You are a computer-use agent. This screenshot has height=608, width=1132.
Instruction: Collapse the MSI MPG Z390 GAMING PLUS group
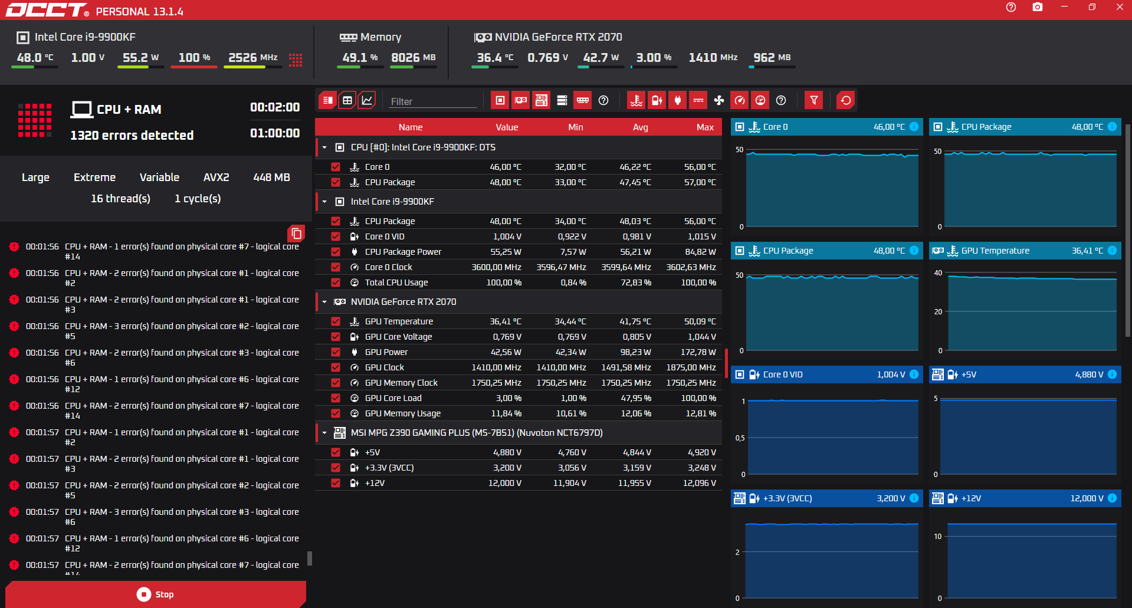324,433
